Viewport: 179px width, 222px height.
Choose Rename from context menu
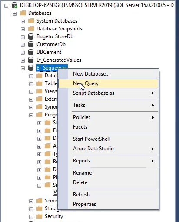click(x=108, y=173)
